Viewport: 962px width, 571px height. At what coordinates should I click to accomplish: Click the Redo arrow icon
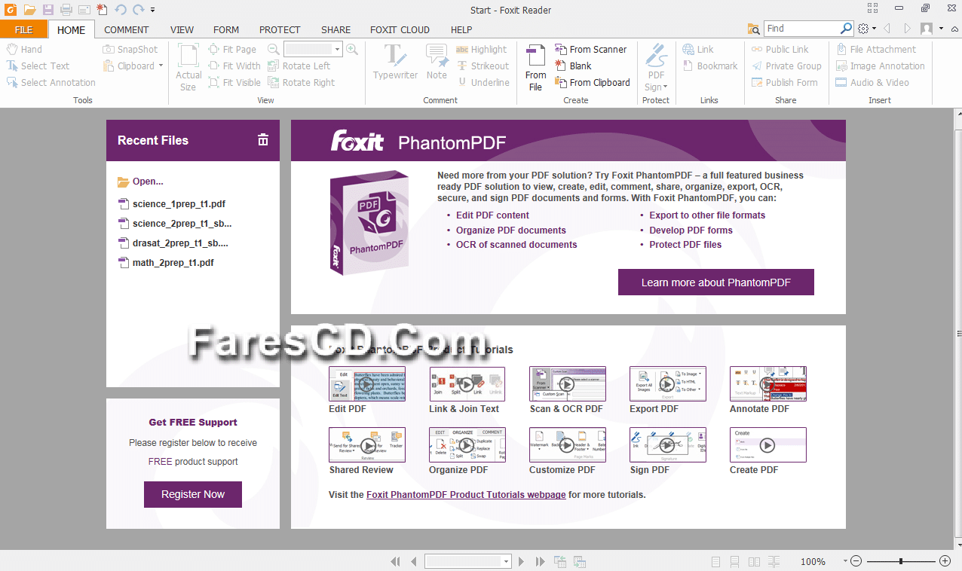(138, 10)
